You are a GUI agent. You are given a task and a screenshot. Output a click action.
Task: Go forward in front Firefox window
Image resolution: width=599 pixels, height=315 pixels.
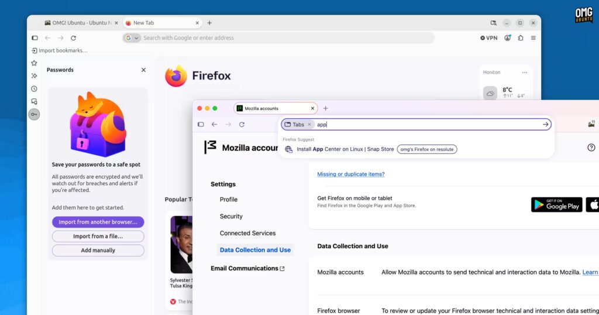(228, 124)
